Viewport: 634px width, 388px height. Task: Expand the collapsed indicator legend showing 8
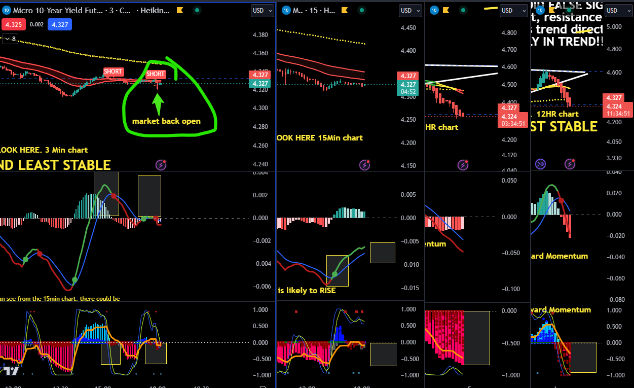[10, 39]
